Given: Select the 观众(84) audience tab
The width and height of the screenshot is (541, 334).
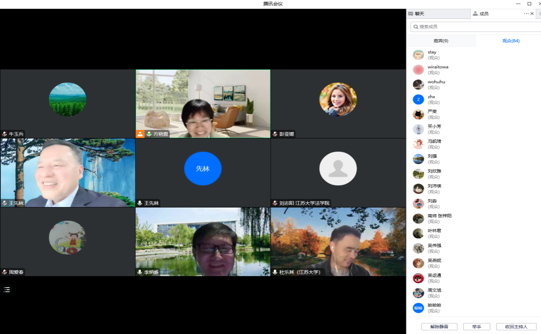Looking at the screenshot, I should 510,41.
